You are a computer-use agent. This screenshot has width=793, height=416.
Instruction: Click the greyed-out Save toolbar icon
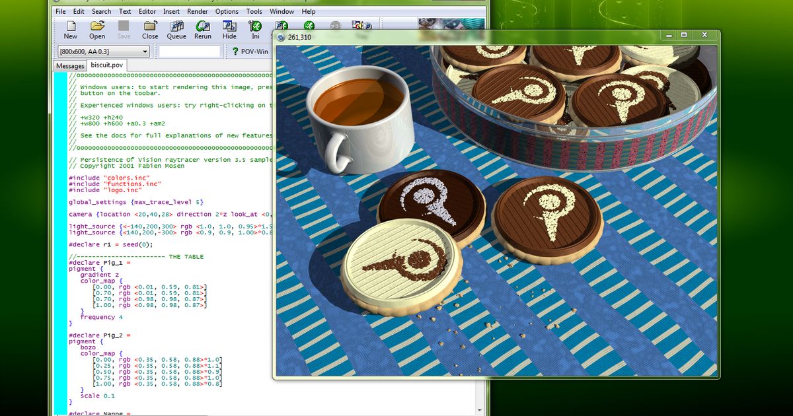click(124, 29)
